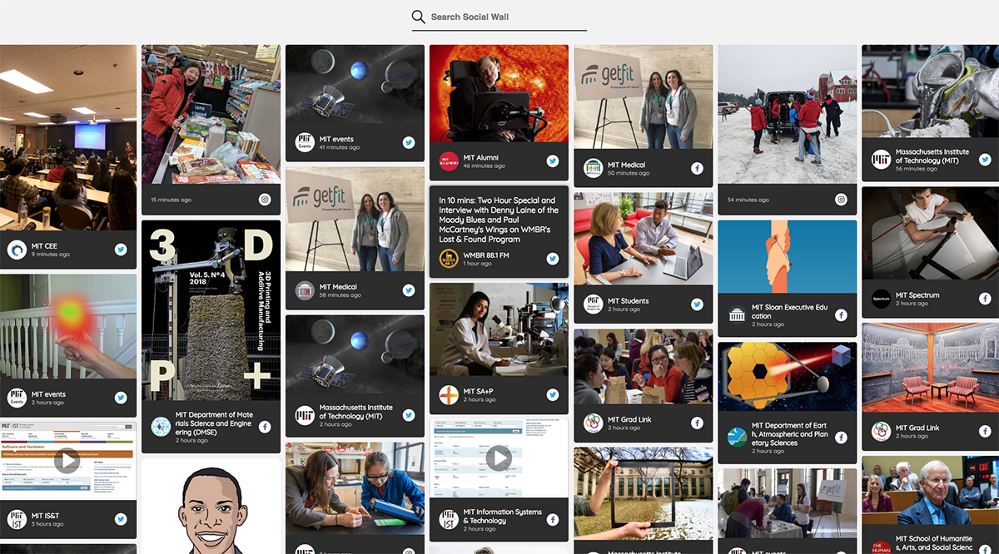The height and width of the screenshot is (554, 999).
Task: Click Twitter icon on MIT Alumni card
Action: click(553, 161)
